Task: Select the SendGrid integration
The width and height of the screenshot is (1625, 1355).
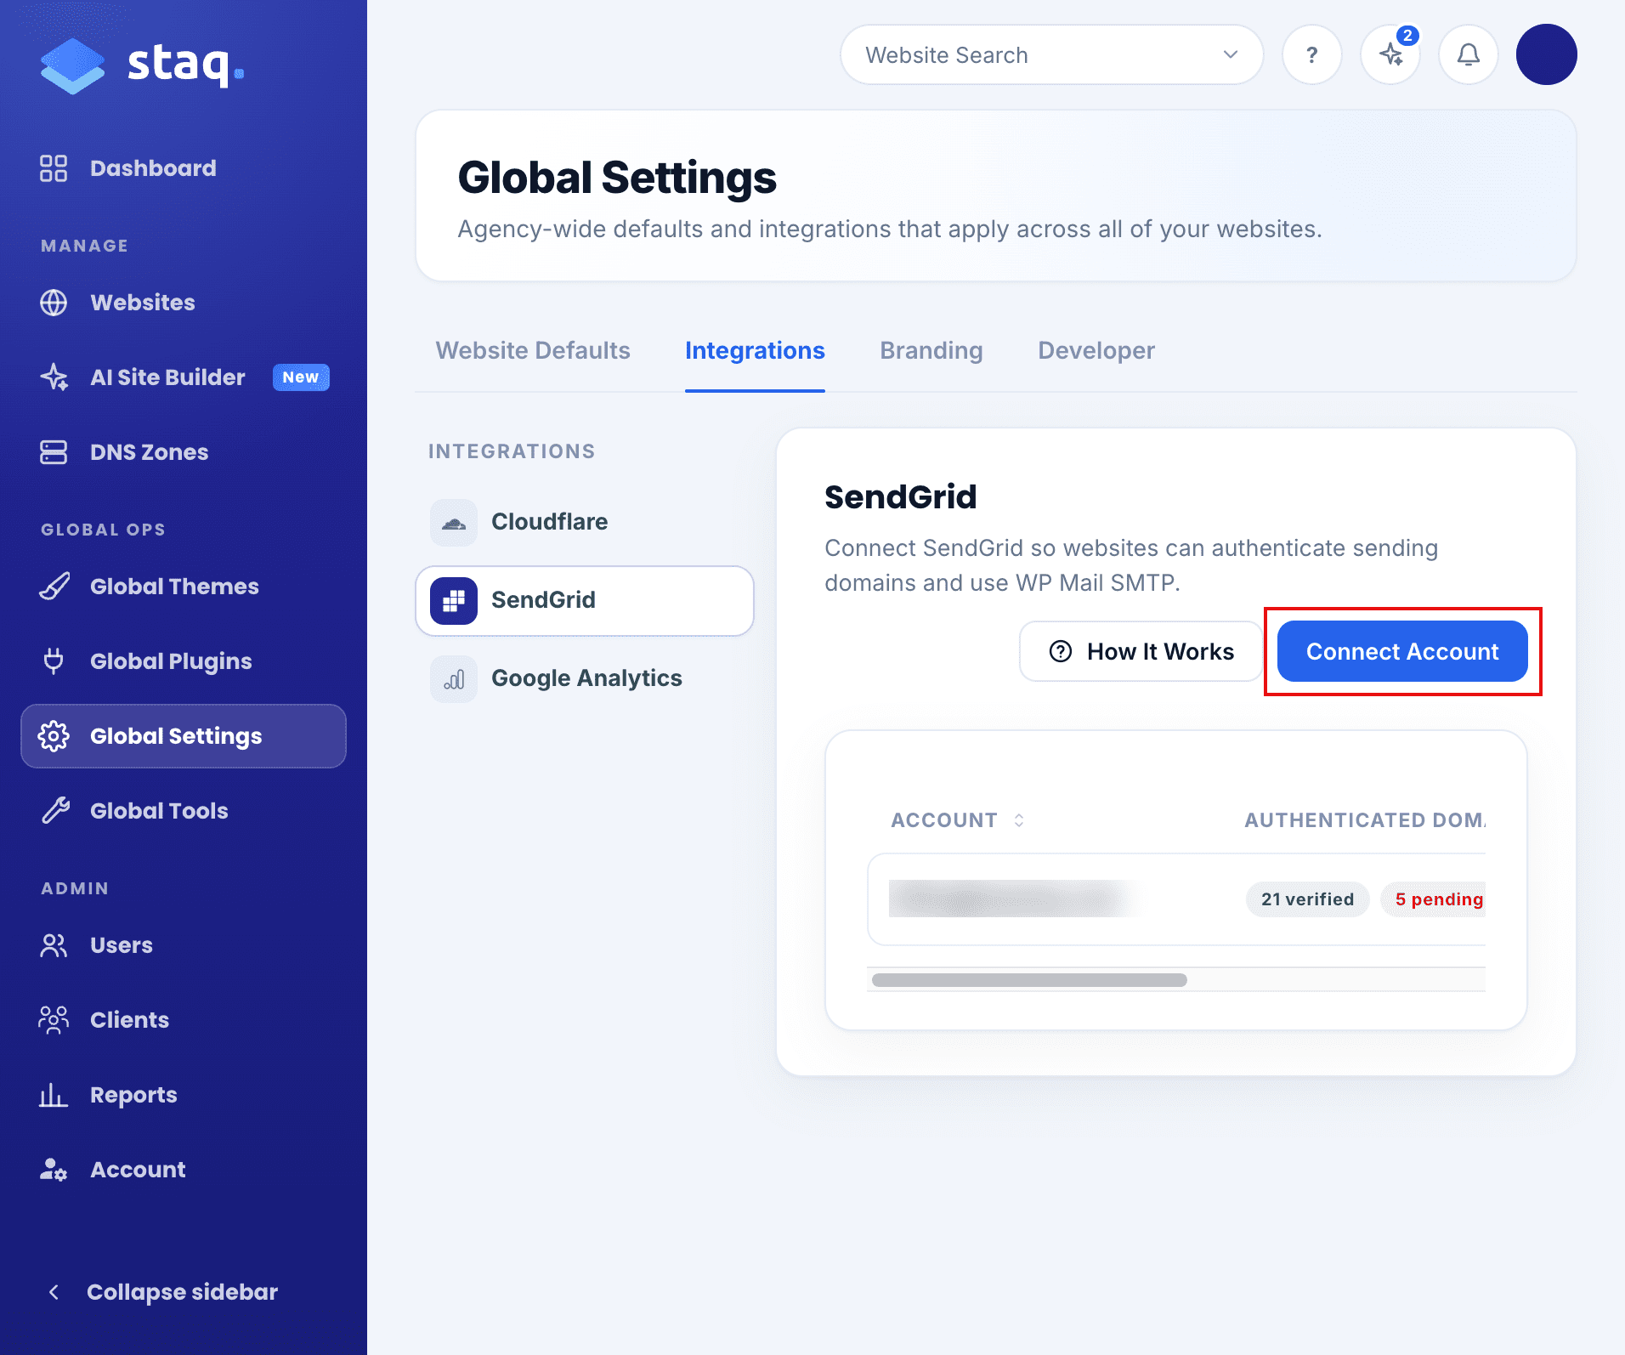Action: click(x=585, y=601)
